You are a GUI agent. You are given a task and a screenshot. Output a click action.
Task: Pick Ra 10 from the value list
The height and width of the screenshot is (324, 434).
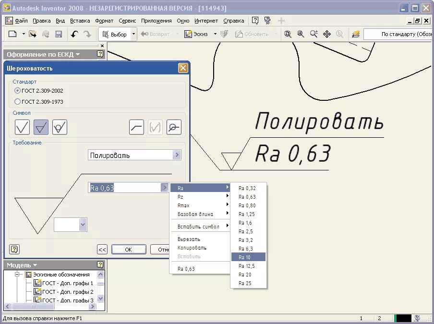tap(248, 257)
